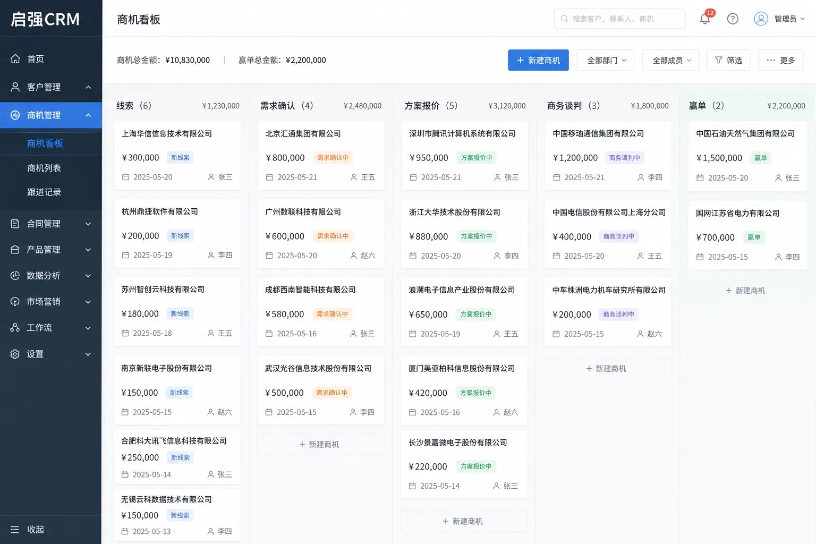Viewport: 816px width, 544px height.
Task: Click the 市场营销 icon
Action: 15,301
